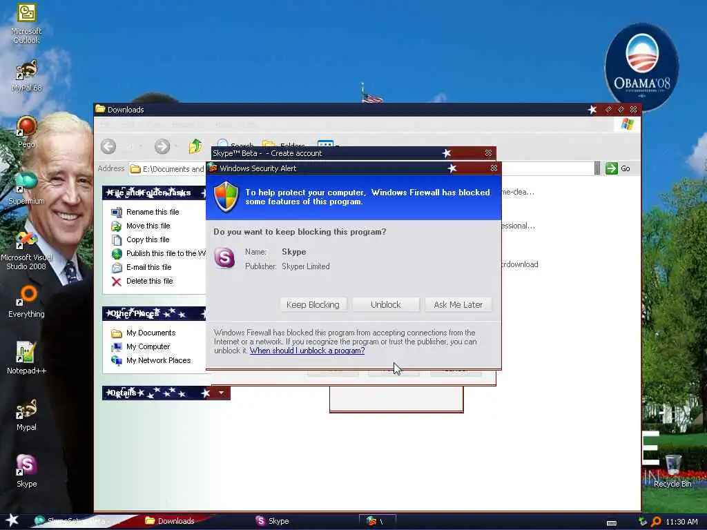Screen dimensions: 707x530
Task: Select the Notepad++ desktop icon
Action: pyautogui.click(x=26, y=358)
